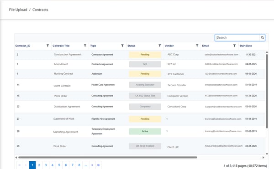Click horizontal scrollbar left arrow
Image resolution: width=274 pixels, height=169 pixels.
(x=16, y=157)
